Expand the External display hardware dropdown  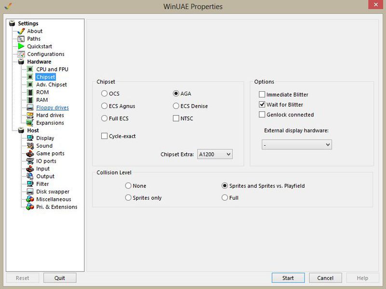click(x=297, y=145)
